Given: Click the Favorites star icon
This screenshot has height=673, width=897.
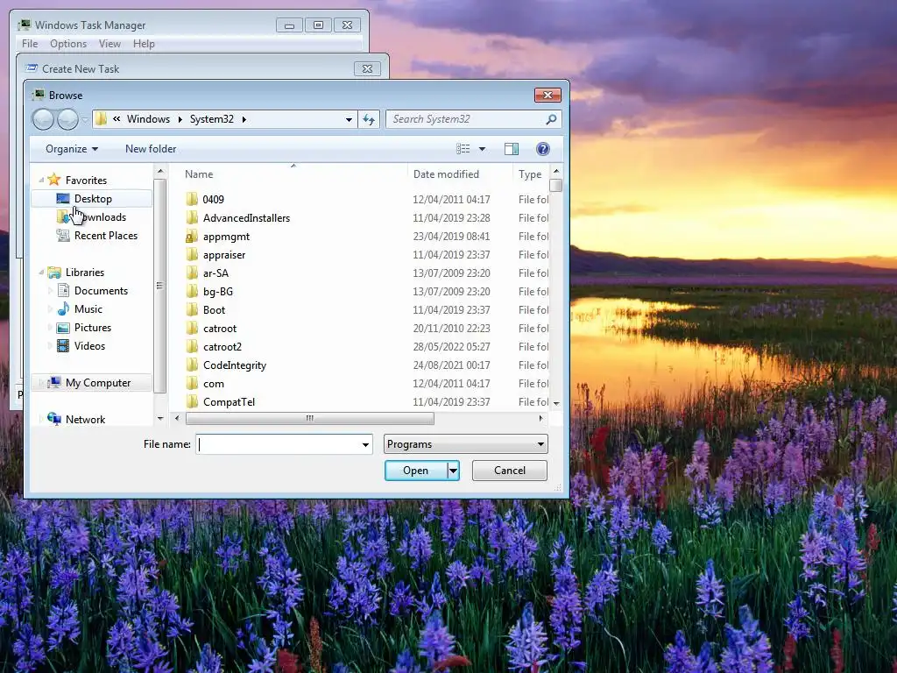Looking at the screenshot, I should pyautogui.click(x=54, y=180).
